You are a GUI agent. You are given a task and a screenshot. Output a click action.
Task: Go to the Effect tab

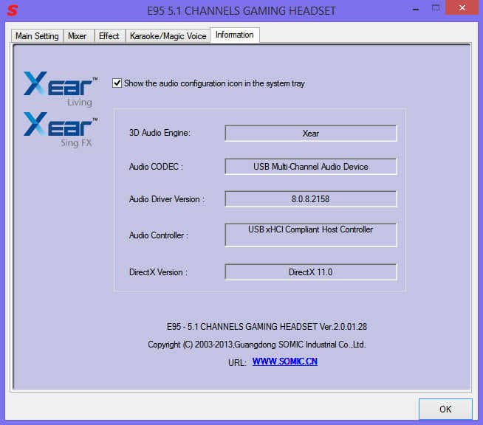(x=109, y=36)
